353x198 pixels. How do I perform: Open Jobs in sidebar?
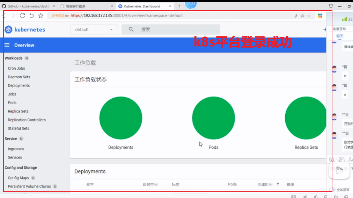click(x=12, y=94)
